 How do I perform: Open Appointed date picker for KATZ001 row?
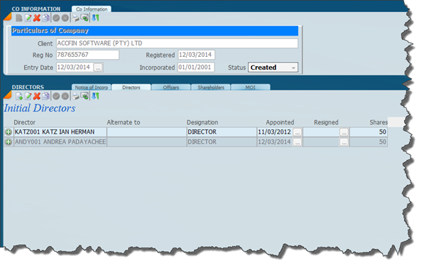(x=298, y=132)
